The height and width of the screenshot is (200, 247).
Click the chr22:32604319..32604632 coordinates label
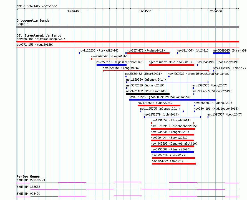37,6
